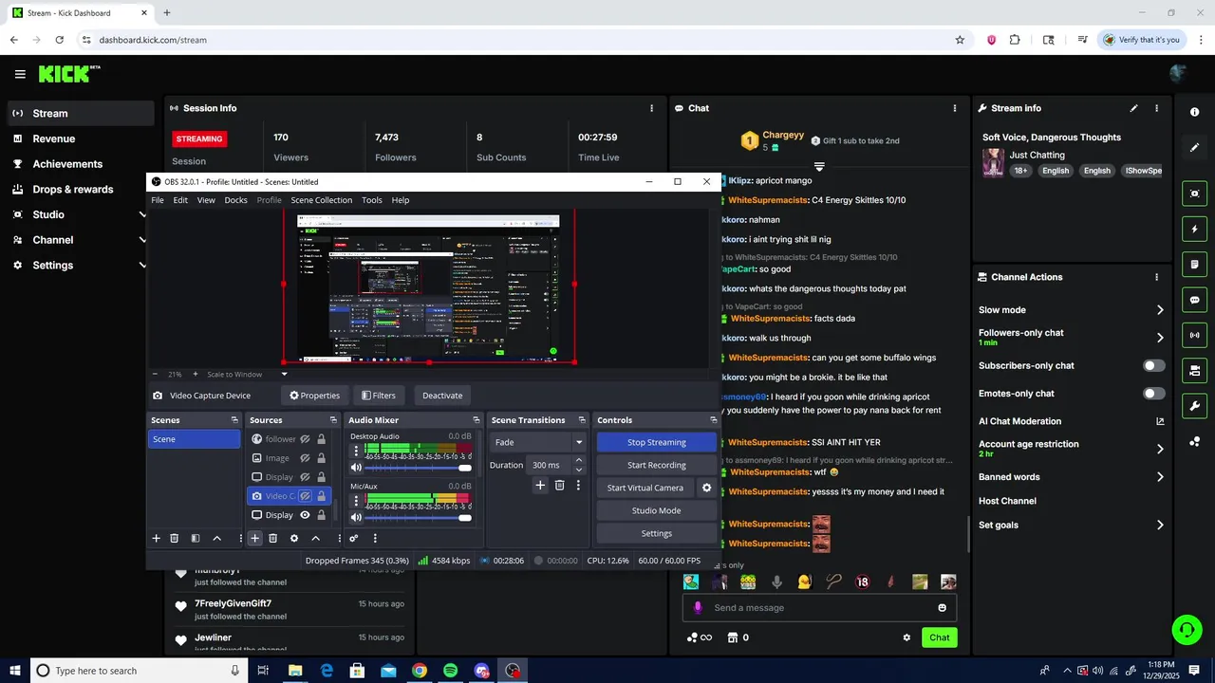The width and height of the screenshot is (1215, 683).
Task: Click the green Chat send button
Action: [x=939, y=637]
